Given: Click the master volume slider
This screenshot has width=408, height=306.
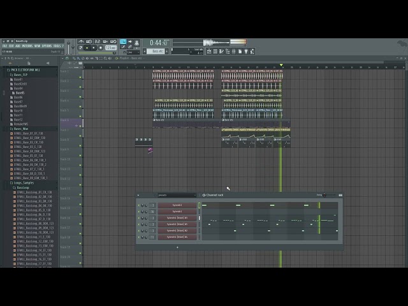Looking at the screenshot, I should tap(68, 47).
